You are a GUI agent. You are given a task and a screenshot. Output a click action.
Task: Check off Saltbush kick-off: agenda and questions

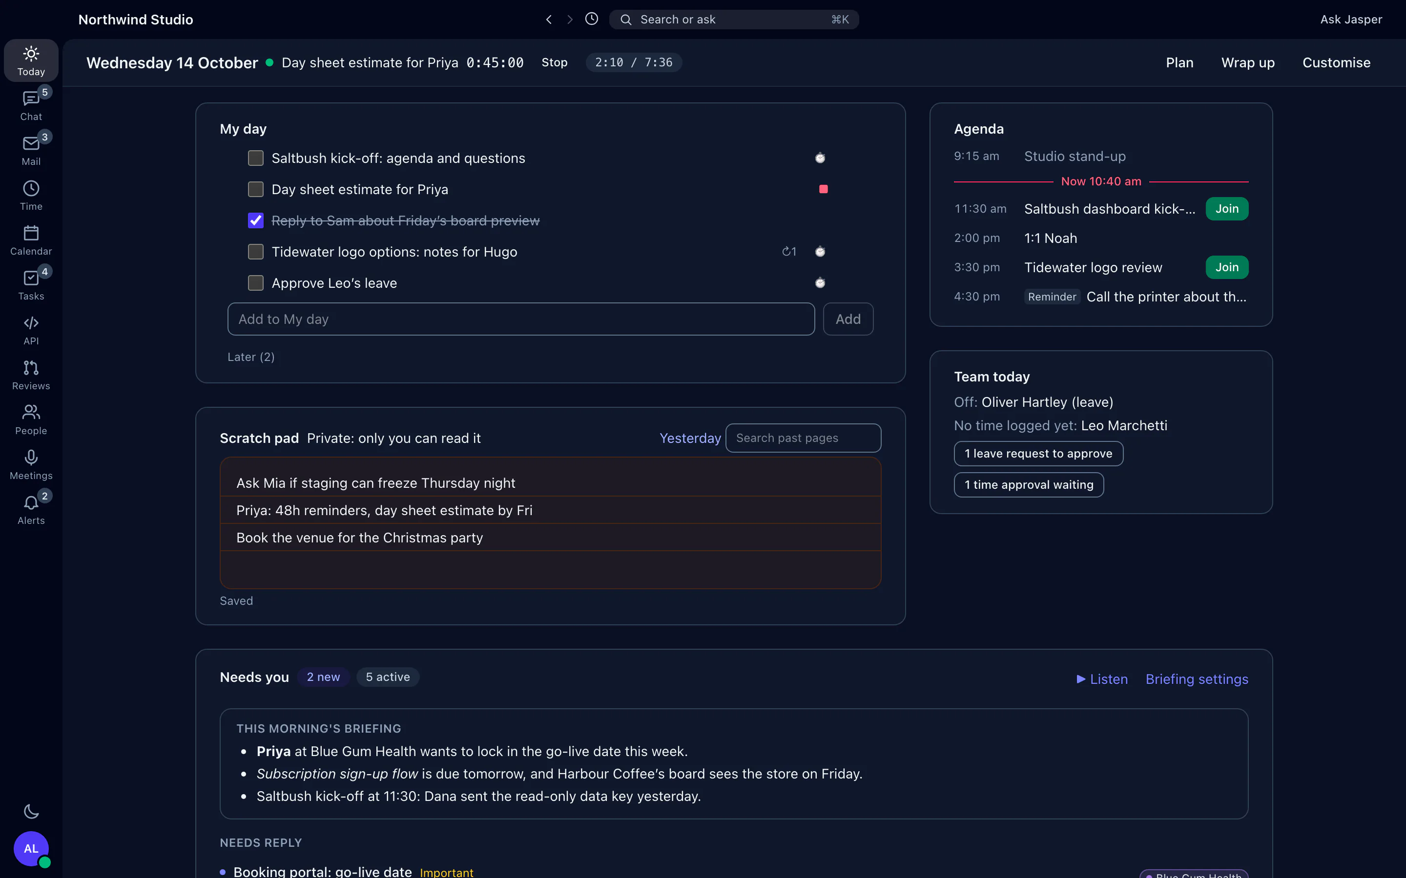(x=256, y=158)
